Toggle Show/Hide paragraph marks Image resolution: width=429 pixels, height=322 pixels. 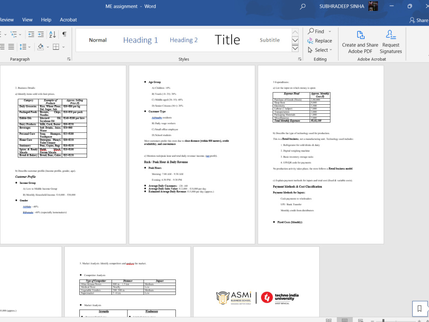(x=64, y=34)
